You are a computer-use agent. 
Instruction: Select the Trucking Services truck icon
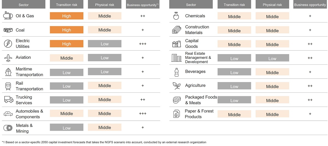pyautogui.click(x=8, y=100)
